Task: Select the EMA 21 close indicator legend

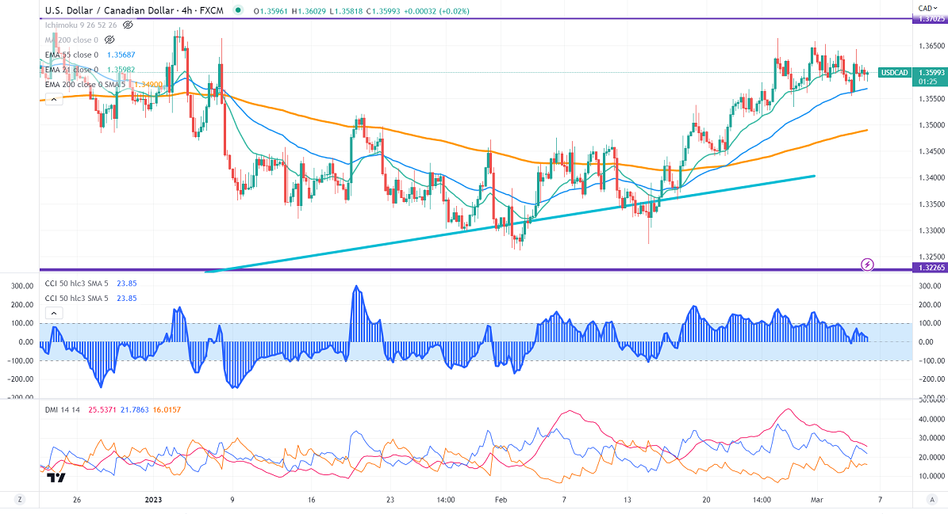Action: [71, 70]
